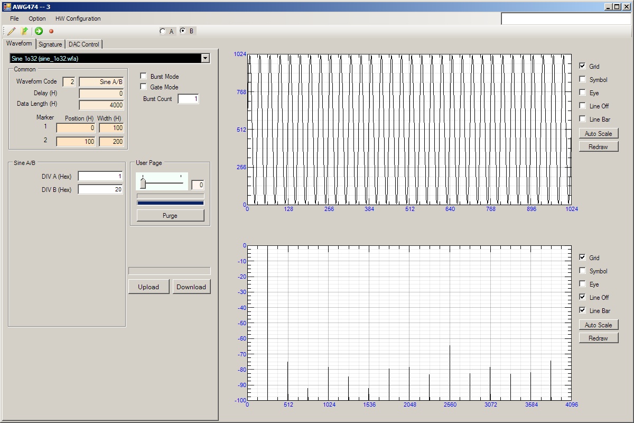634x423 pixels.
Task: Disable Grid on the upper chart
Action: [x=583, y=66]
